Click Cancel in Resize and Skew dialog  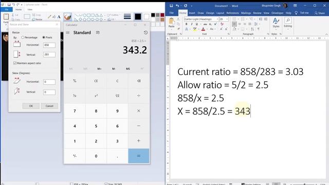49,106
